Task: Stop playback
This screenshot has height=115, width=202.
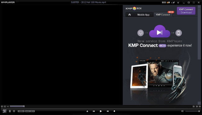Action: click(114, 111)
